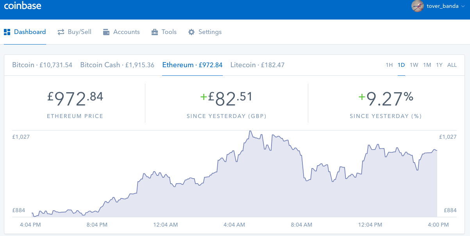Click the +£82.51 change value

pos(226,99)
